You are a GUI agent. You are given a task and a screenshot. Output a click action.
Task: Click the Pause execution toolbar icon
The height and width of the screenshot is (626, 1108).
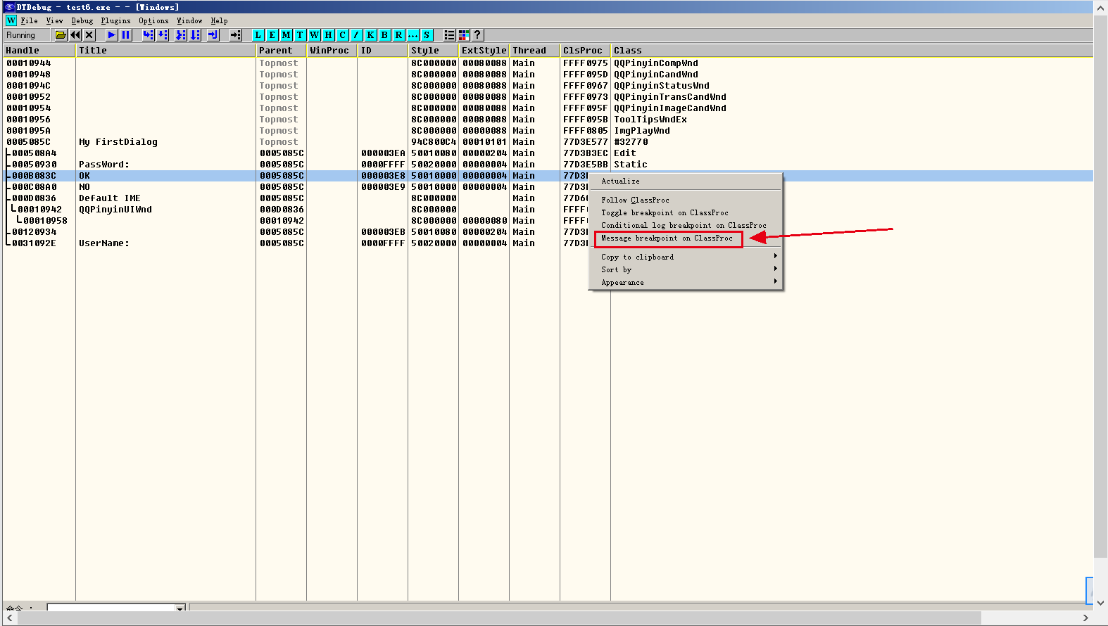click(x=126, y=35)
